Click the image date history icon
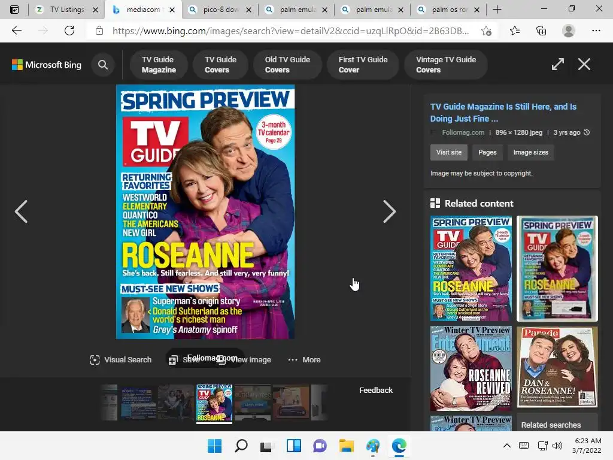Screen dimensions: 613x460 coord(587,132)
